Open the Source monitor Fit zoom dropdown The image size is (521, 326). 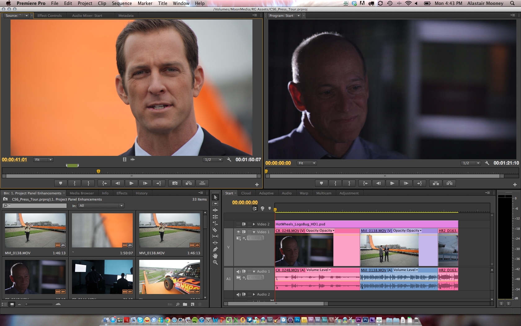[x=43, y=160]
